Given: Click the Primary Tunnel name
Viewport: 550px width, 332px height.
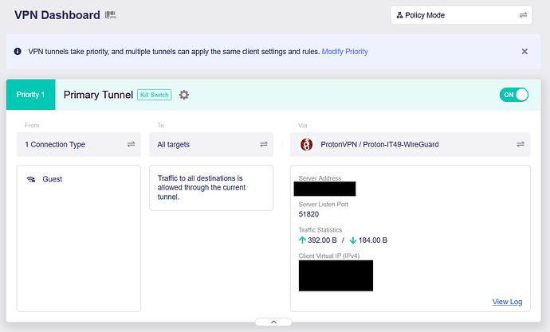Looking at the screenshot, I should [x=98, y=95].
